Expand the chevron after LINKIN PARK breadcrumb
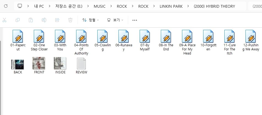The image size is (262, 115). (x=188, y=6)
